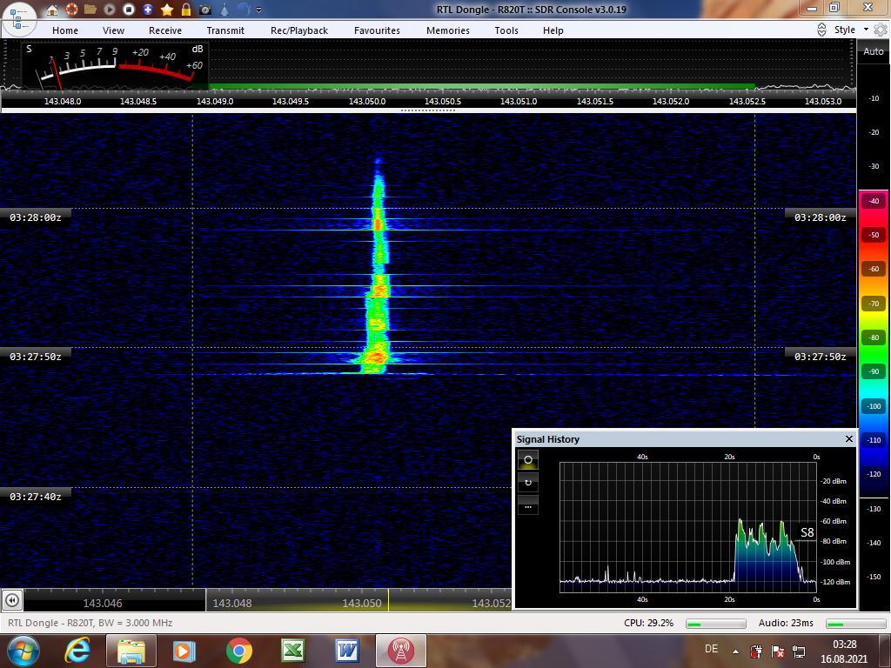Click the blue swirl icon in quick toolbar

(244, 10)
